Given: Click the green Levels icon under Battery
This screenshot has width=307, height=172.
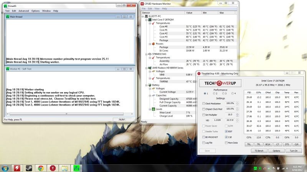Looking at the screenshot, I should click(153, 109).
